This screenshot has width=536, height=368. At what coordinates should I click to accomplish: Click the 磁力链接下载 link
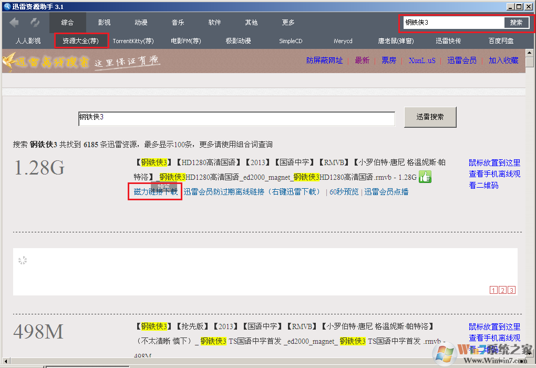tap(154, 191)
